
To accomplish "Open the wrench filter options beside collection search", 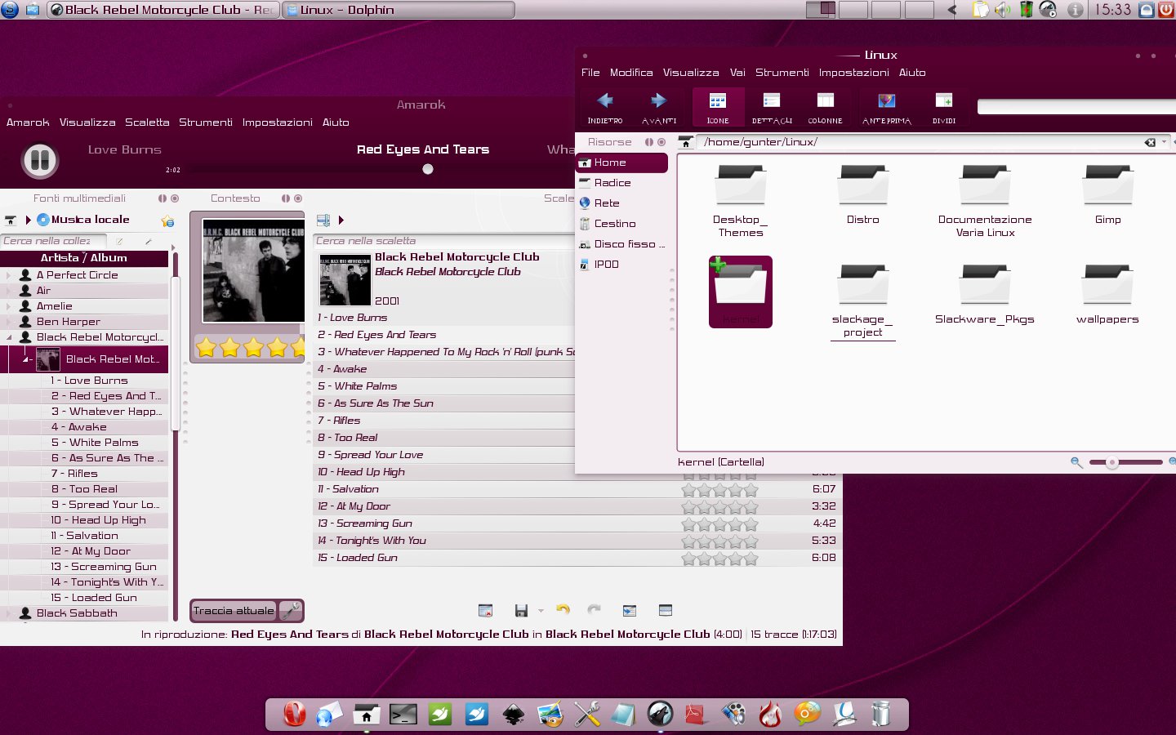I will 148,241.
